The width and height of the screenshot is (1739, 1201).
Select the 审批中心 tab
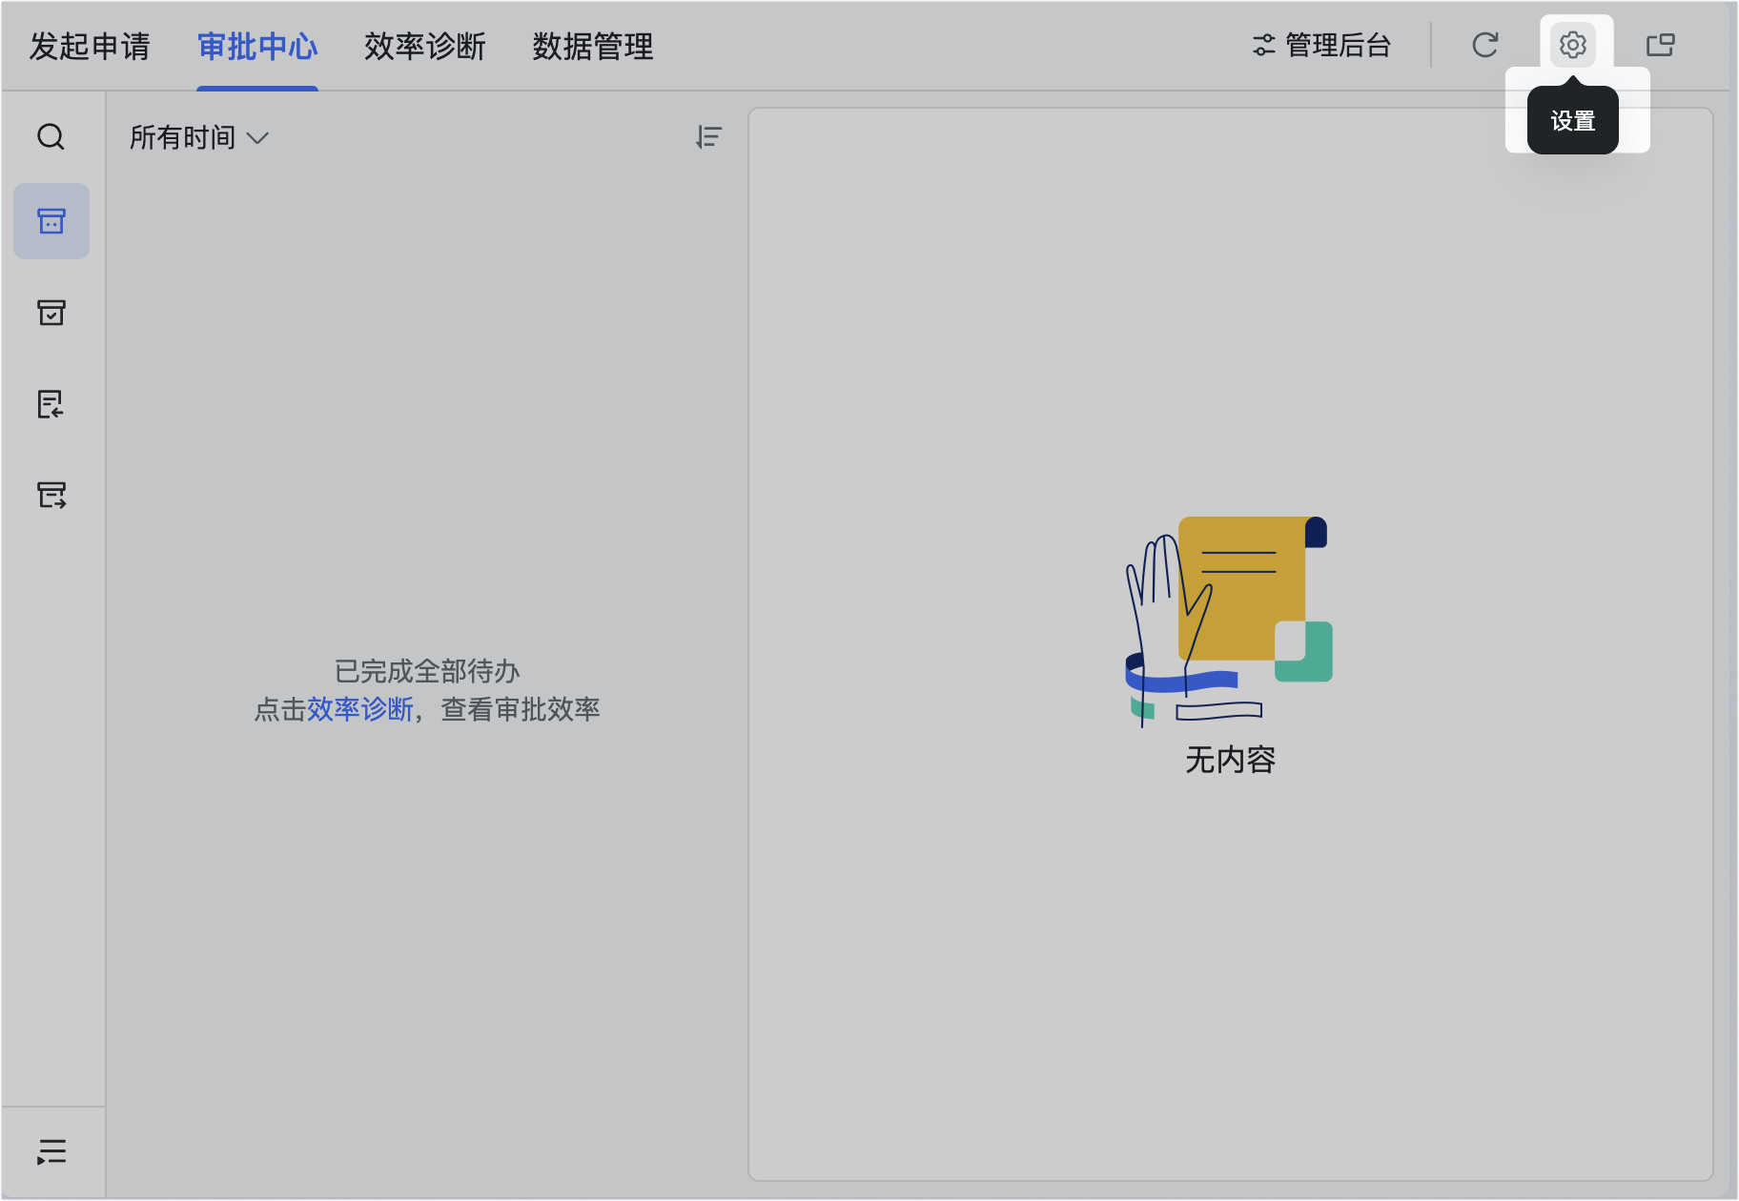click(x=257, y=46)
